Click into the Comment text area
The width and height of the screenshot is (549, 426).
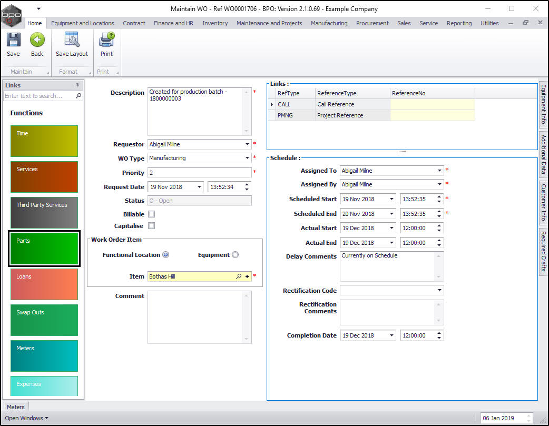(x=195, y=317)
